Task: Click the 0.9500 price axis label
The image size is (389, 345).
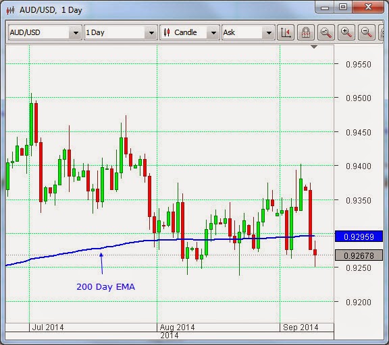Action: pos(359,98)
